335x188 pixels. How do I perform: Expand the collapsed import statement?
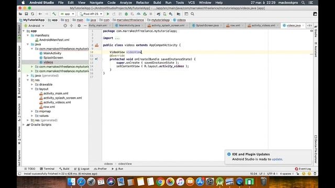pos(117,38)
